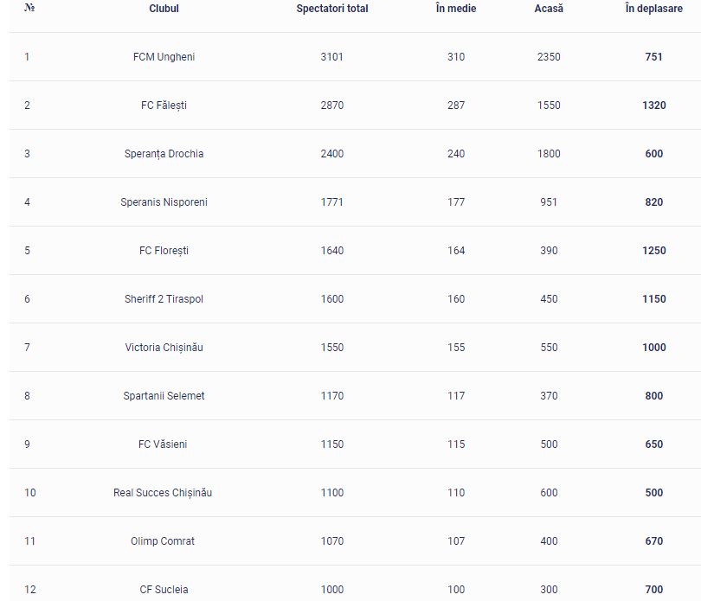Open Sheriff 2 Tiraspol club entry
This screenshot has width=701, height=601.
click(164, 299)
